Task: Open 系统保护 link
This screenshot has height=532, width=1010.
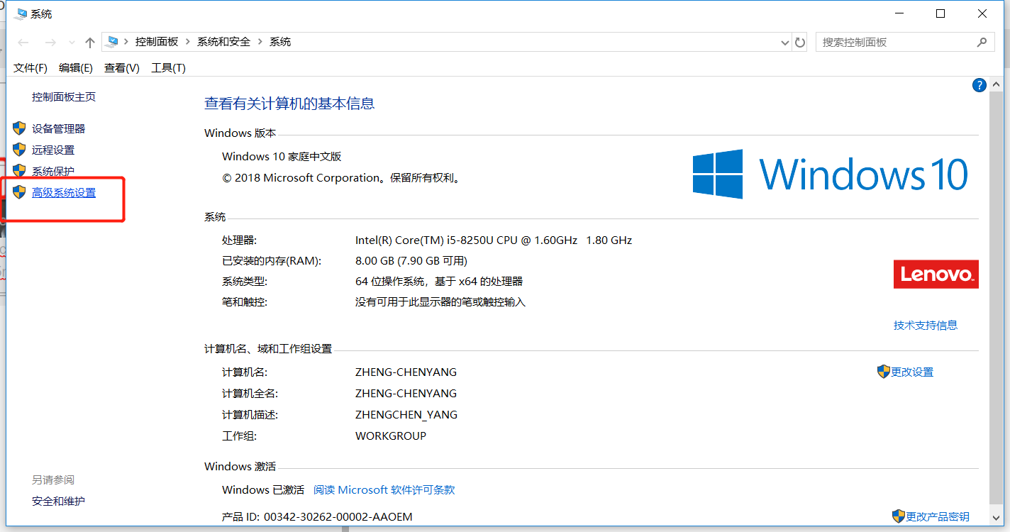Action: (53, 172)
